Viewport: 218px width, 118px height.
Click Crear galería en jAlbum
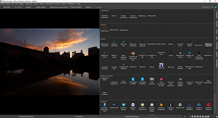coord(142,81)
